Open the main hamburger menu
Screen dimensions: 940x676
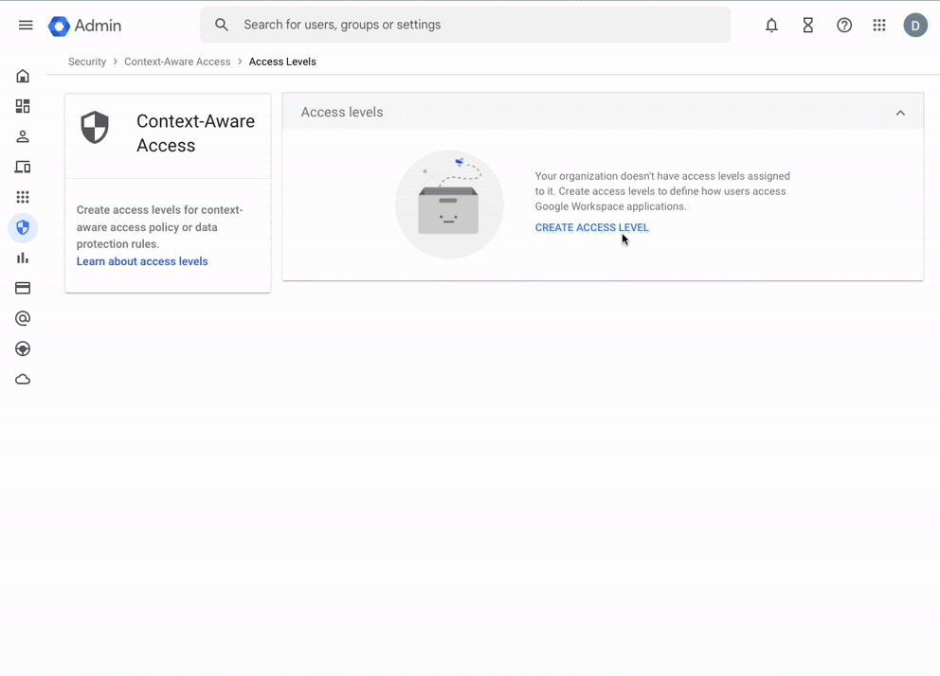(x=26, y=26)
